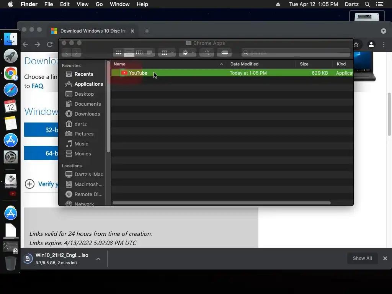Open Applications in Finder sidebar
This screenshot has width=392, height=294.
83,84
